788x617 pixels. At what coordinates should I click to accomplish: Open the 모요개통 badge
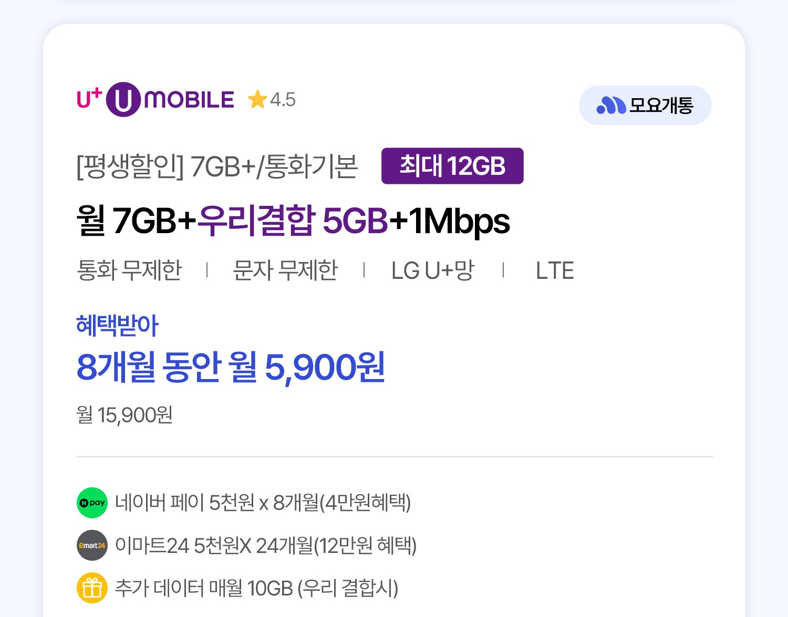645,106
